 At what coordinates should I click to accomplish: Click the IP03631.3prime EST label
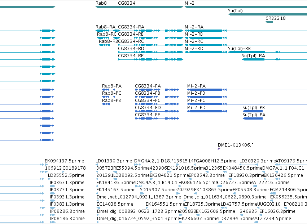click(67, 183)
